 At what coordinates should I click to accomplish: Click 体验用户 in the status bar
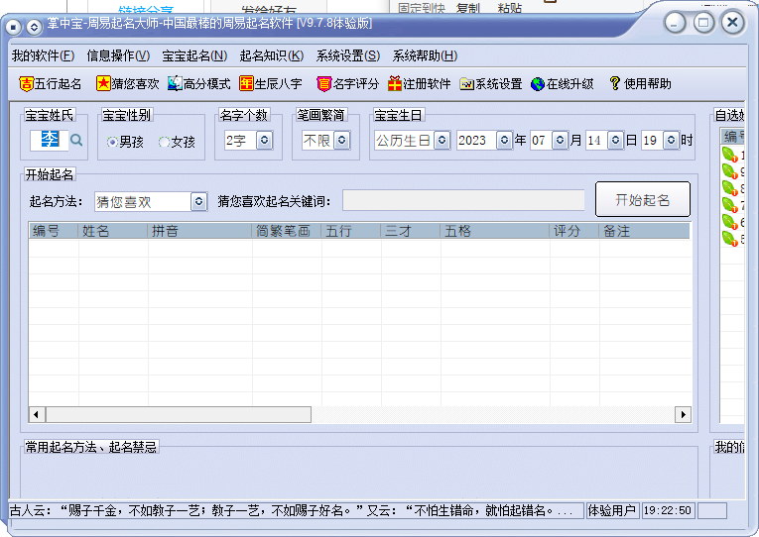click(x=612, y=510)
